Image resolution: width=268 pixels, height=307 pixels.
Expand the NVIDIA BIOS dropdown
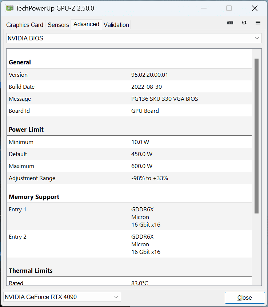tap(134, 38)
